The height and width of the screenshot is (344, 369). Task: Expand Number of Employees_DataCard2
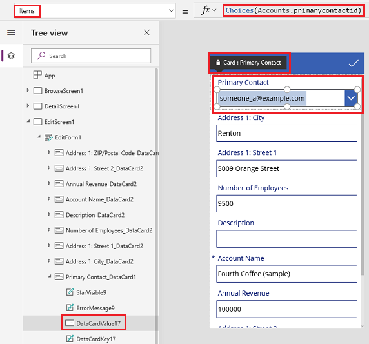coord(49,230)
